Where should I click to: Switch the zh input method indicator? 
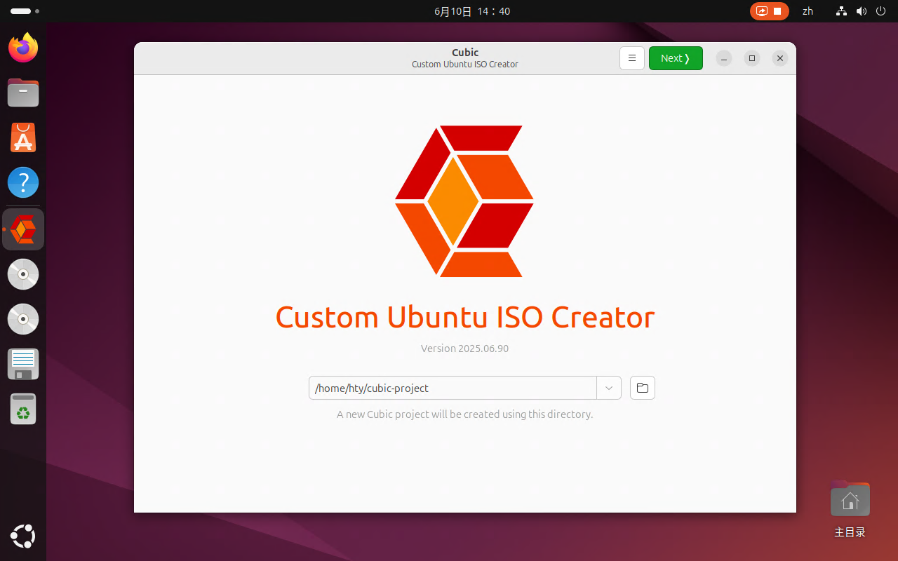coord(807,11)
